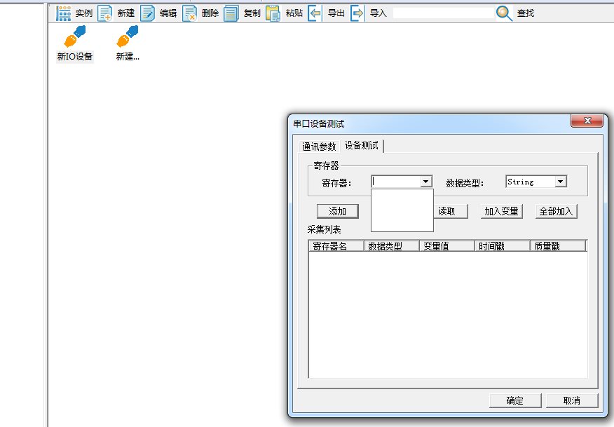The image size is (614, 427).
Task: Click the 查找 magnifier search icon
Action: click(x=504, y=13)
